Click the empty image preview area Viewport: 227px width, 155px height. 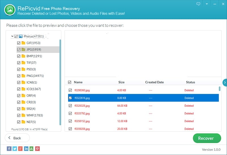(143, 54)
